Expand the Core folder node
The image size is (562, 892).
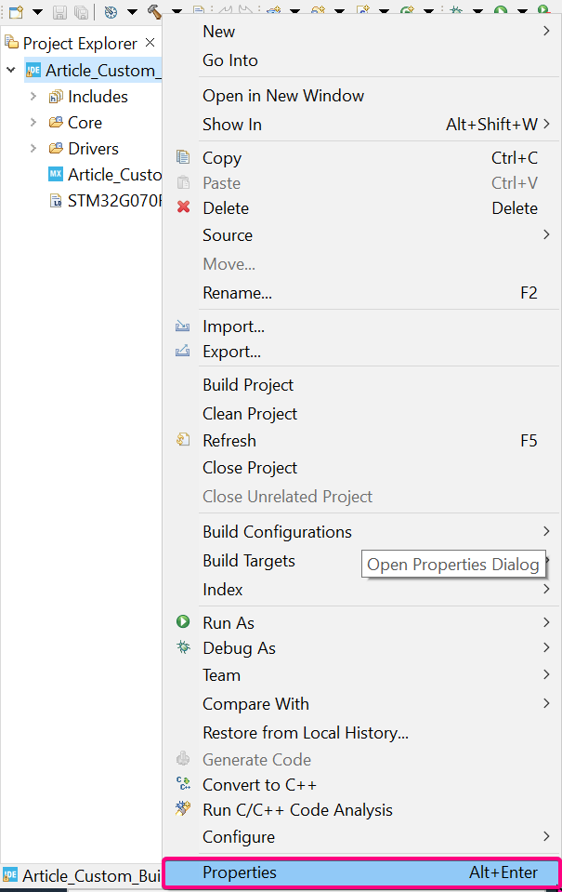33,122
